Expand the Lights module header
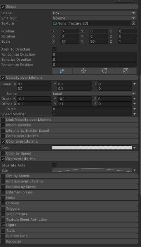141x247 pixels. coord(69,225)
